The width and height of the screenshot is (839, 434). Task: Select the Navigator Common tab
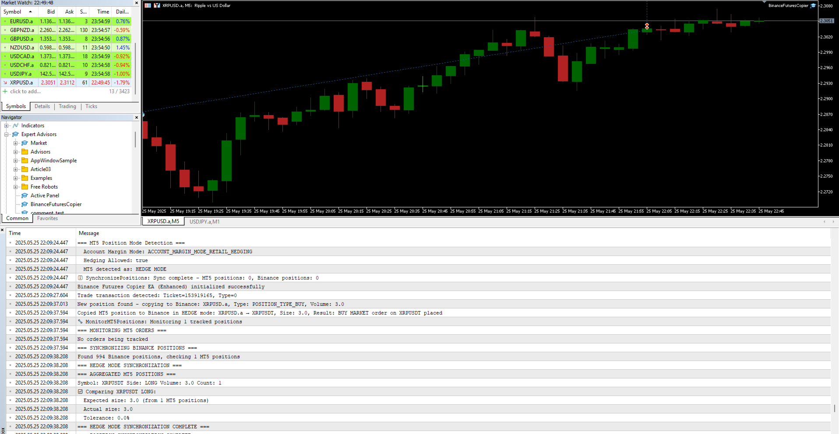tap(18, 218)
